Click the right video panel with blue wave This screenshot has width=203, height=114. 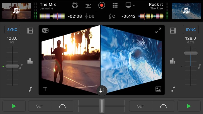(x=131, y=59)
